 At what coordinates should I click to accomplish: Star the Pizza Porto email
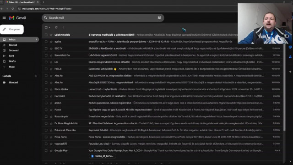51,137
